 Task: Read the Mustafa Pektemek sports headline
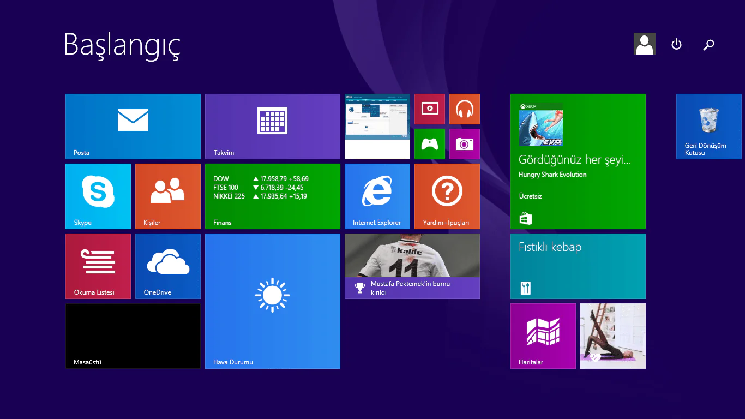click(x=412, y=266)
